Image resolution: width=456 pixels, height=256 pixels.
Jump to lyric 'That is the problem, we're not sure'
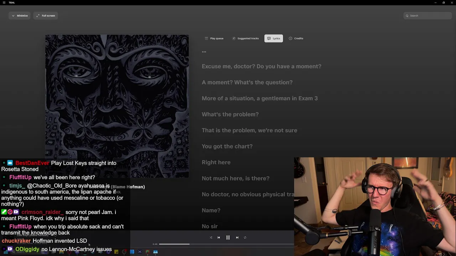point(249,130)
